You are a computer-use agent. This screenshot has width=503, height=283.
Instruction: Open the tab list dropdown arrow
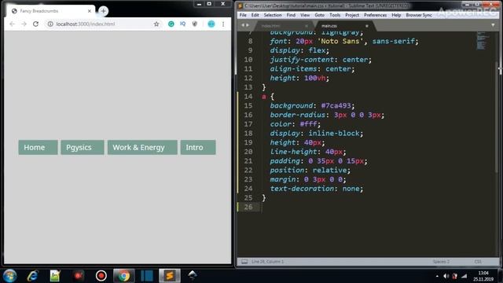(493, 25)
